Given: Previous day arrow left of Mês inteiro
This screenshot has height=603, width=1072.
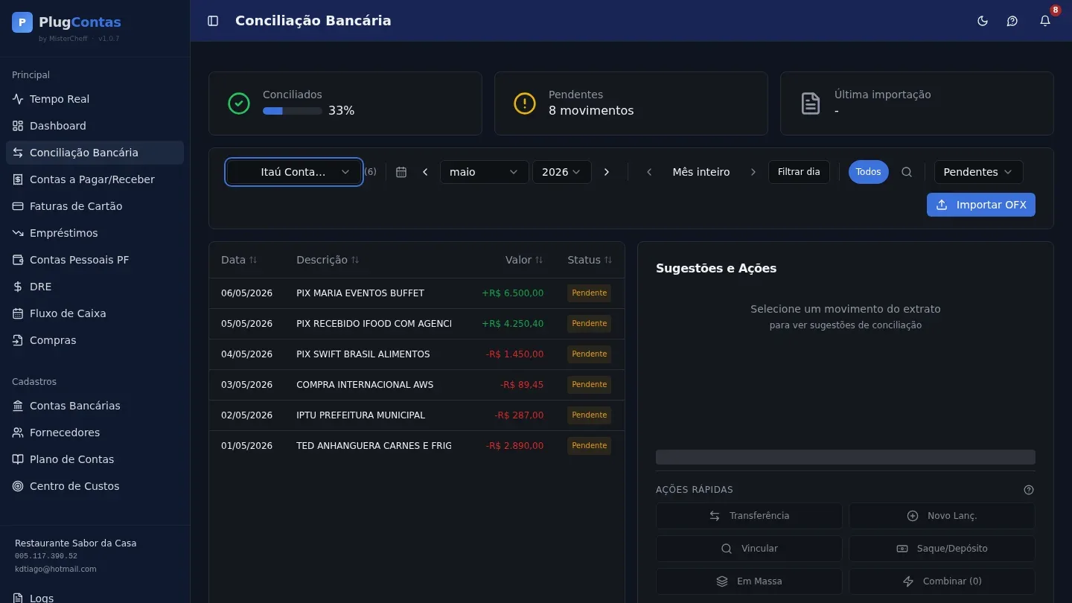Looking at the screenshot, I should click(x=649, y=172).
